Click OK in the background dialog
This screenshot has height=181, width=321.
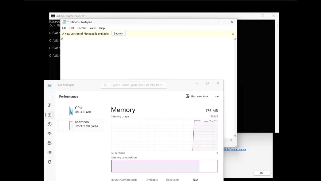261,173
